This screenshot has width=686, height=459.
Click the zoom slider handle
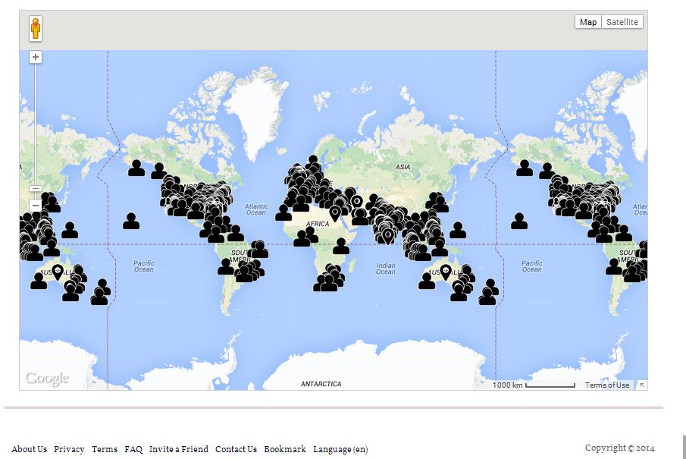point(36,188)
